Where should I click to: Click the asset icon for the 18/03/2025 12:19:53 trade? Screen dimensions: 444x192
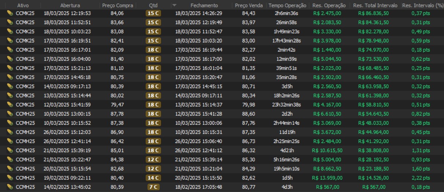click(x=10, y=13)
